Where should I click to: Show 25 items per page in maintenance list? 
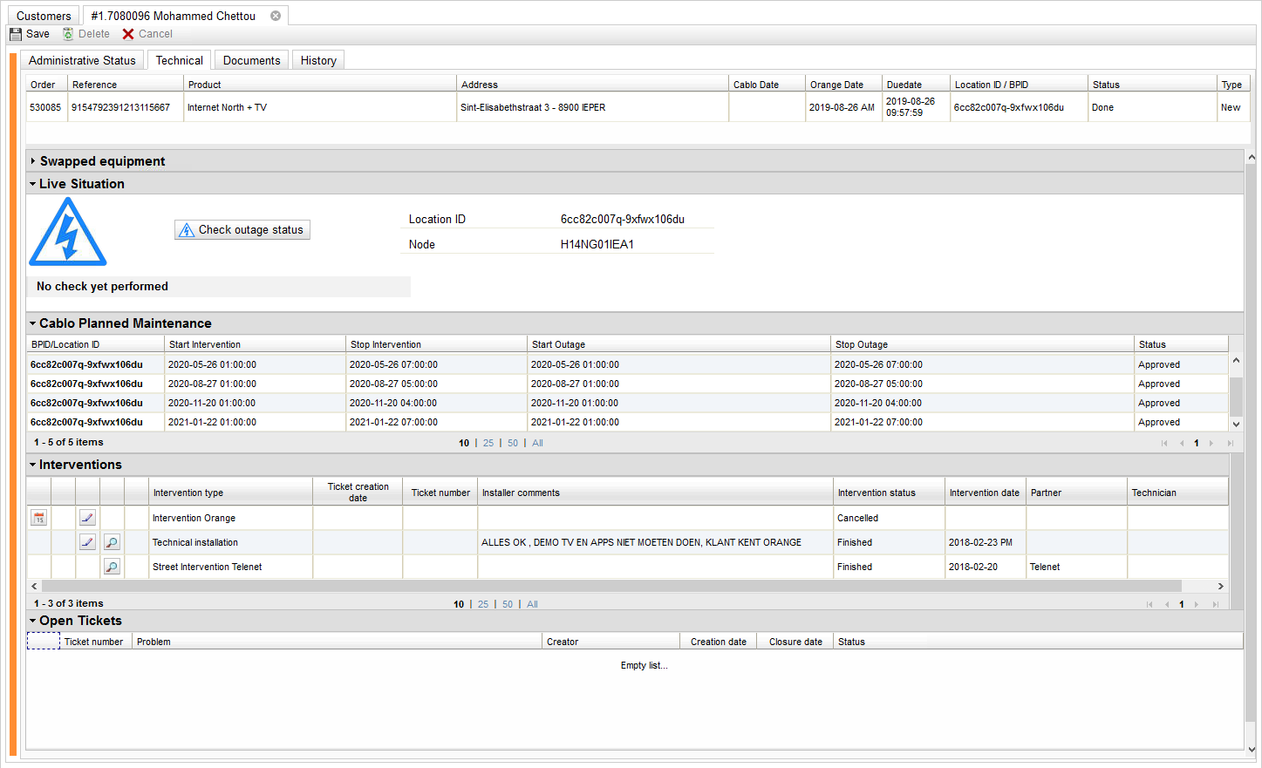[488, 443]
